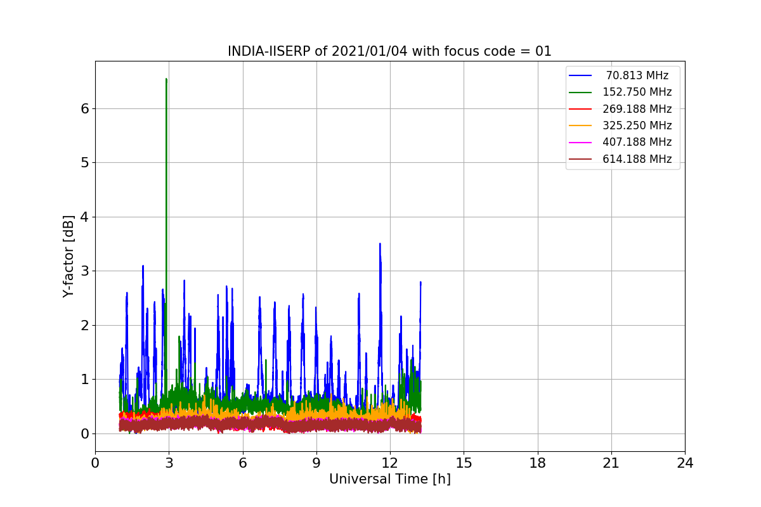Click the 'Universal Time [h]' axis label
Image resolution: width=761 pixels, height=507 pixels.
pos(389,480)
